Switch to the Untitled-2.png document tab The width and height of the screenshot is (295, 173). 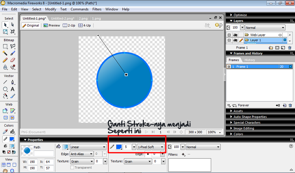click(62, 19)
